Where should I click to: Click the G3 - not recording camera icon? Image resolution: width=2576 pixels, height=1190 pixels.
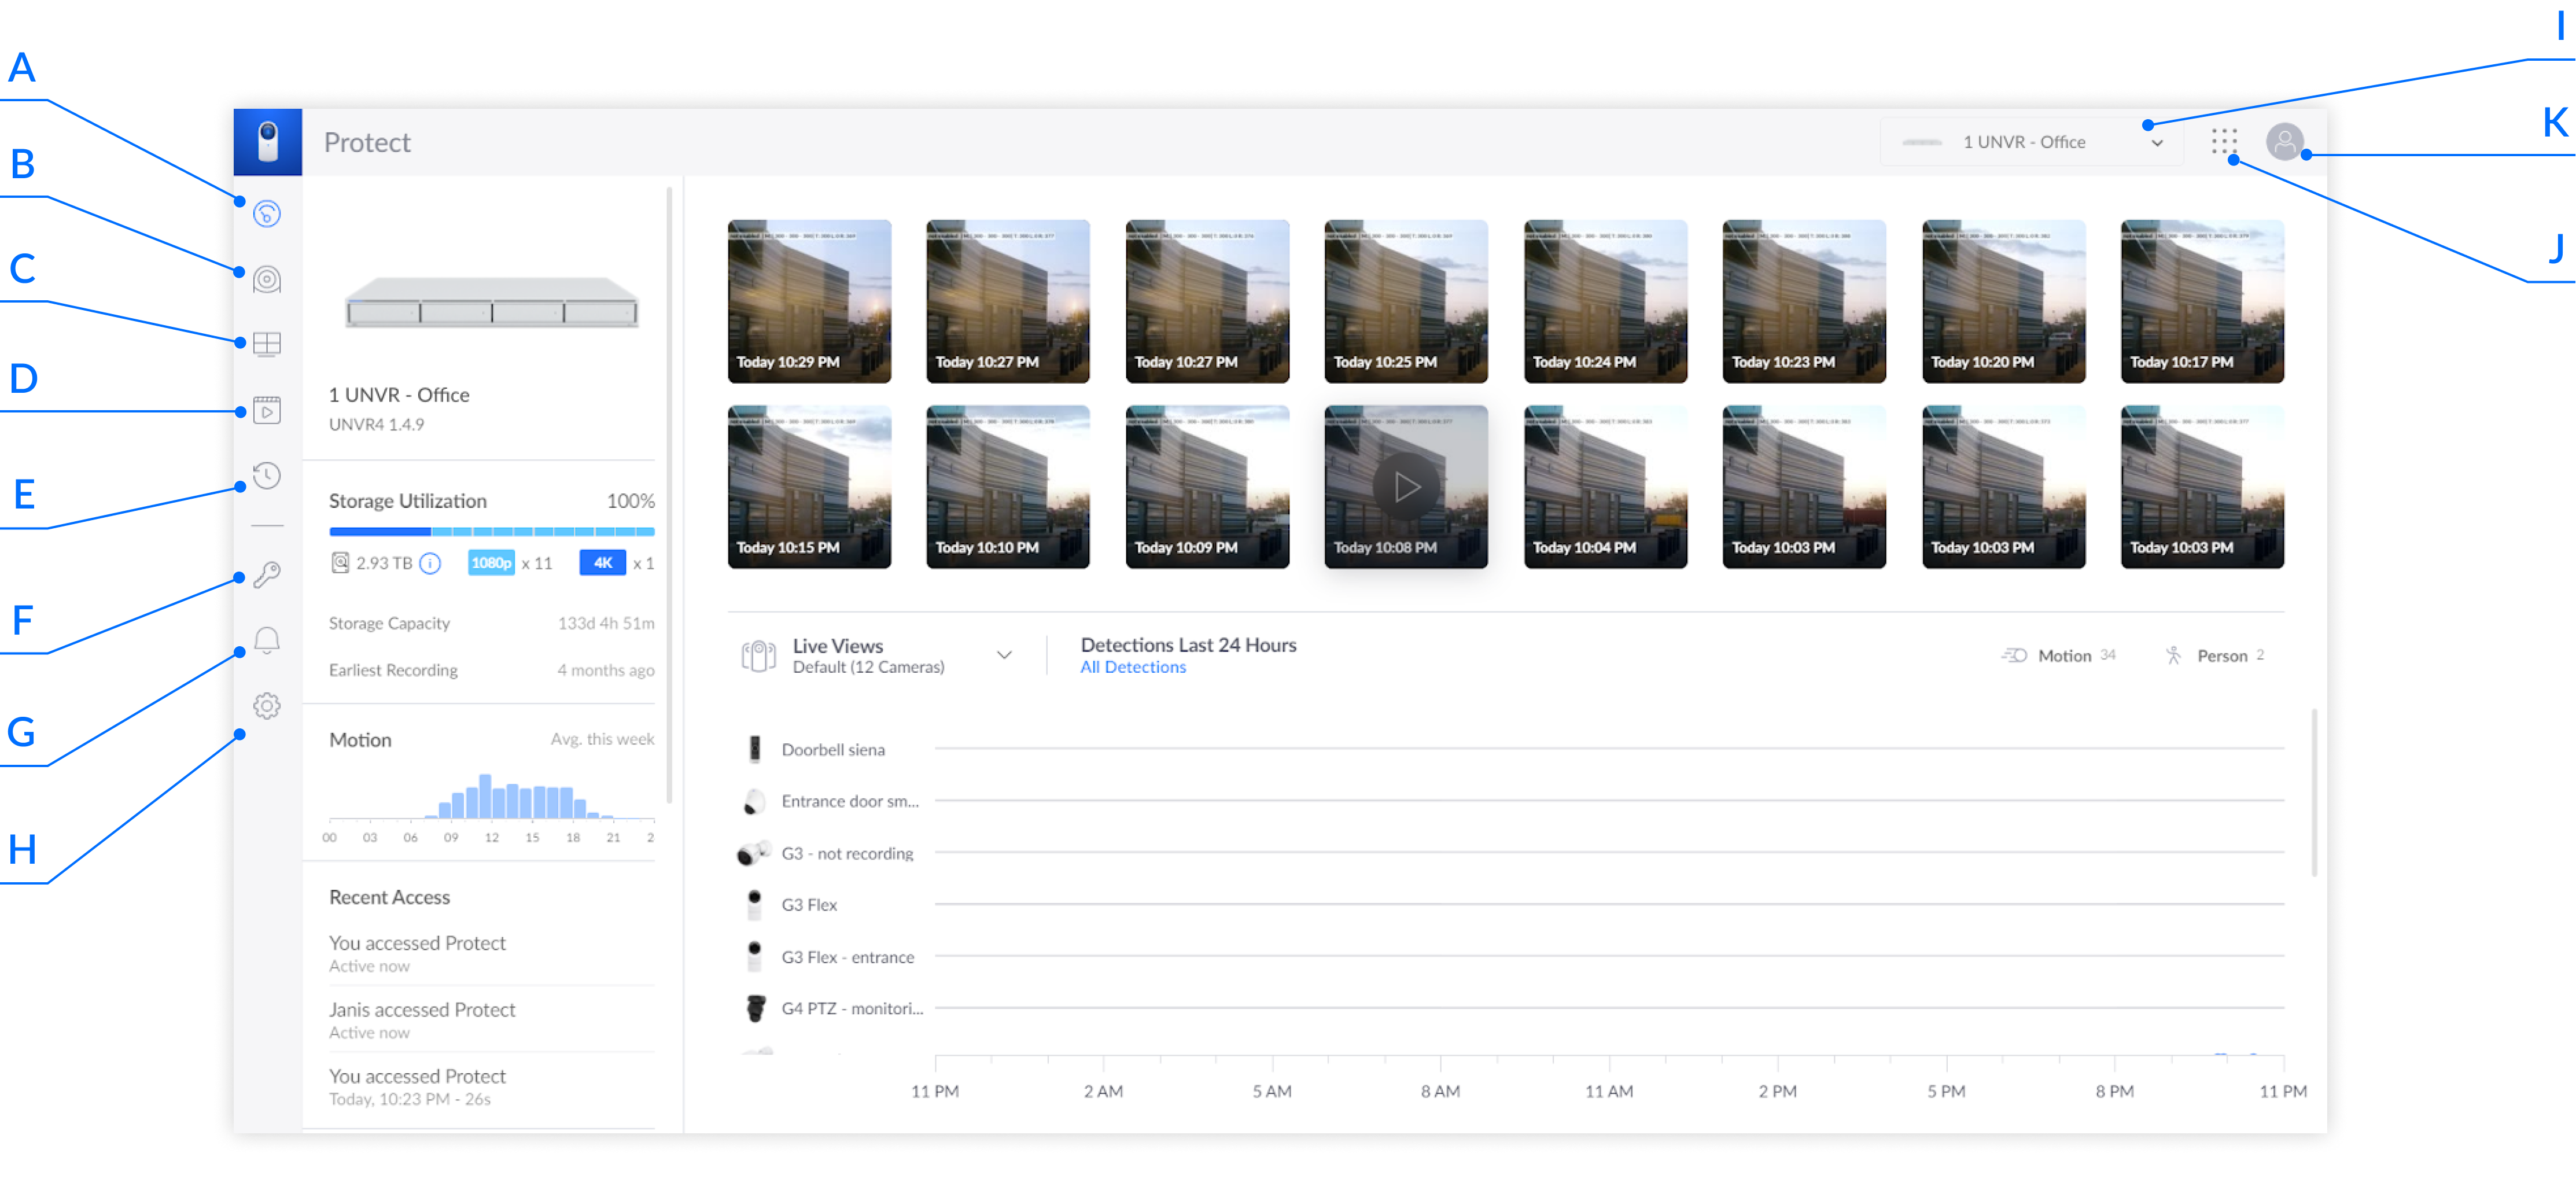754,853
